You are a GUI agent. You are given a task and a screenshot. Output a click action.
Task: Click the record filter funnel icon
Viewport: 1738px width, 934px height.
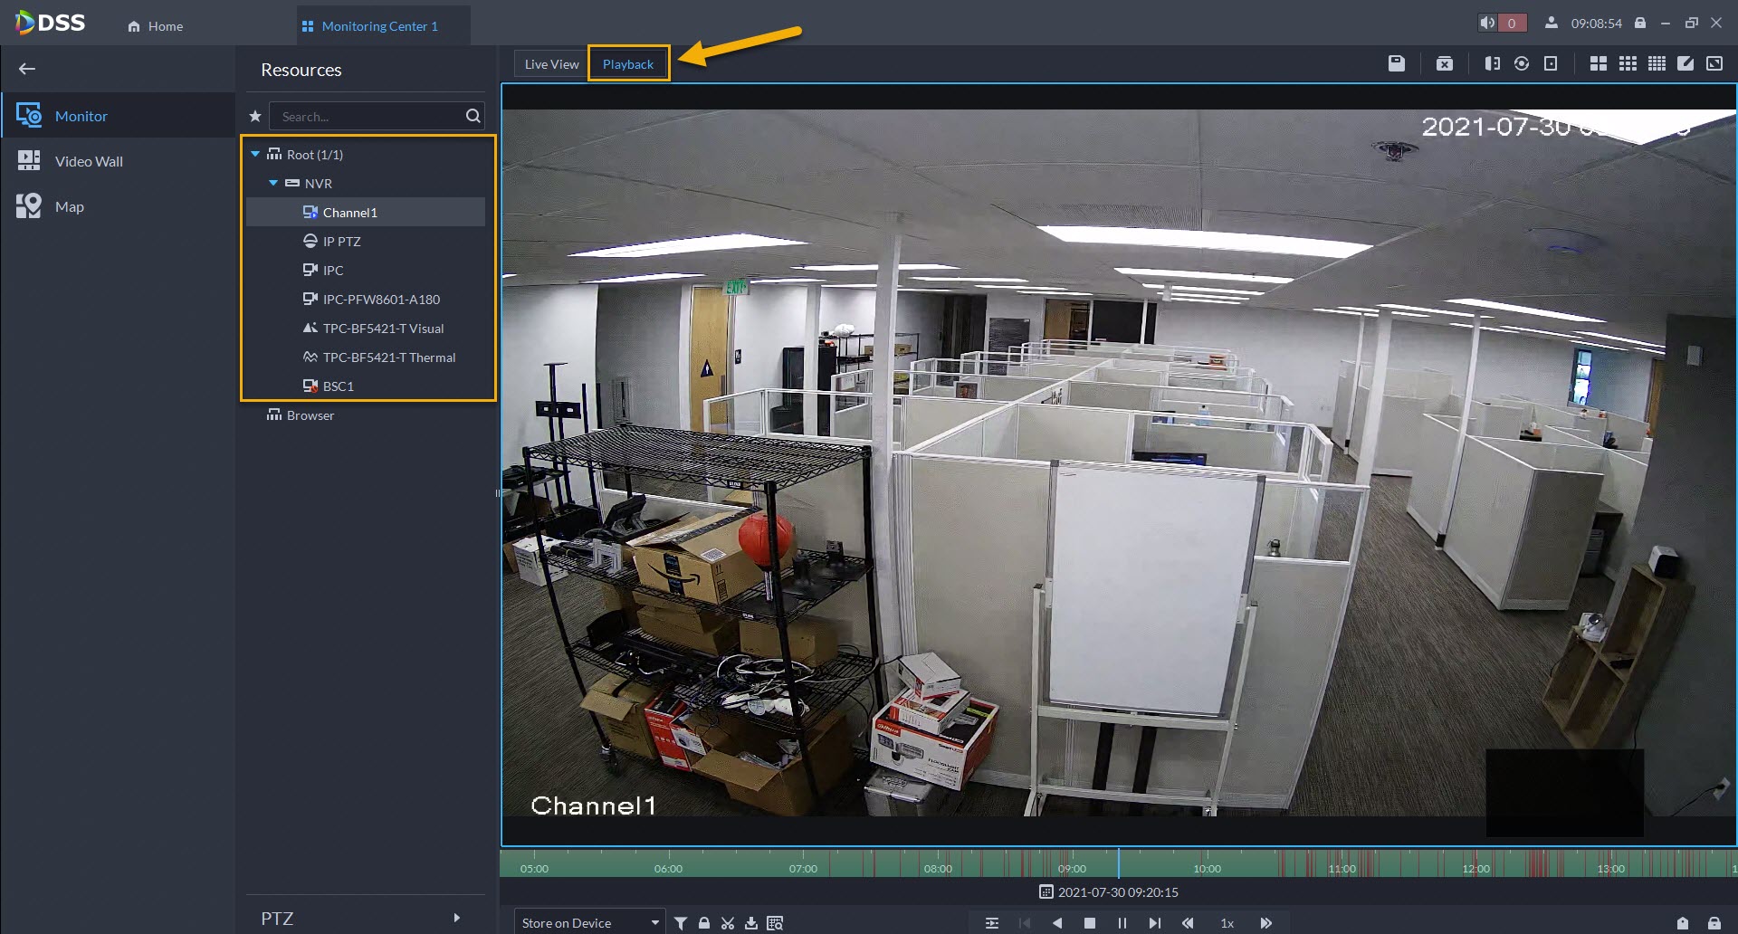click(681, 923)
